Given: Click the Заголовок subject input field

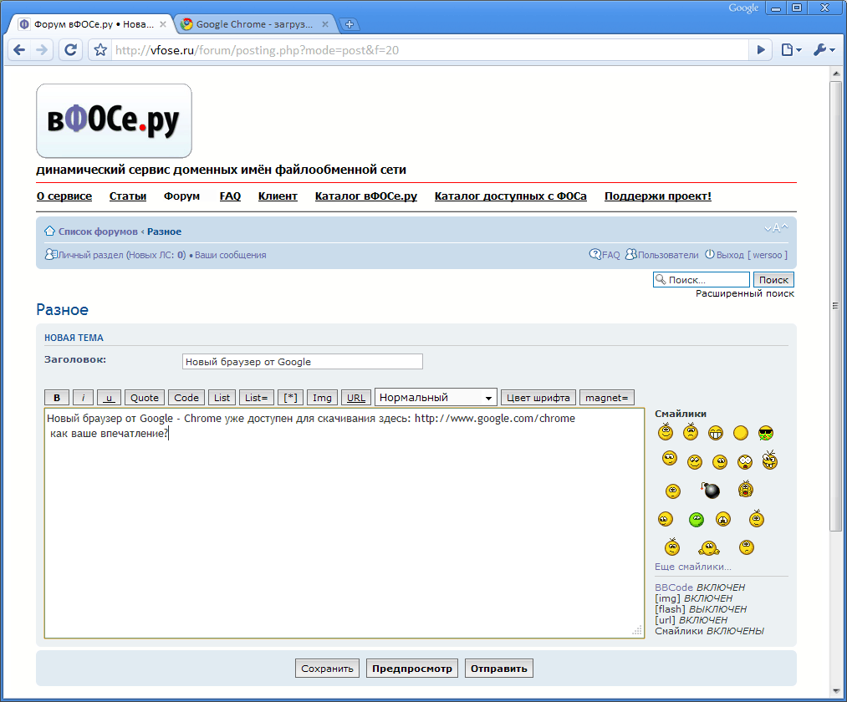Looking at the screenshot, I should coord(302,362).
